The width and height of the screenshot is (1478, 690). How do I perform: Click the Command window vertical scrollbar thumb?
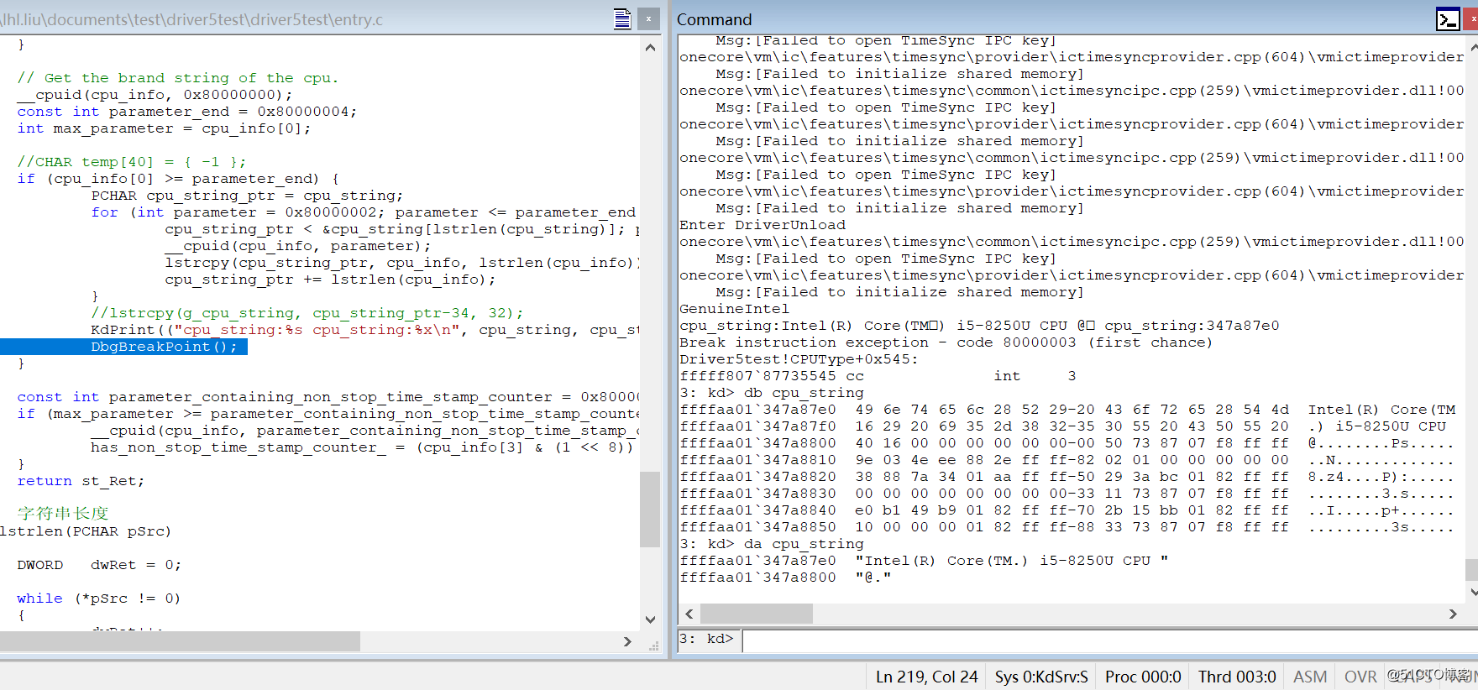pos(1471,569)
